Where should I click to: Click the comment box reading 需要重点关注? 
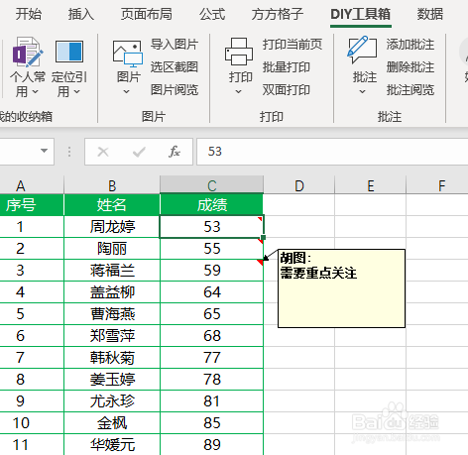341,288
